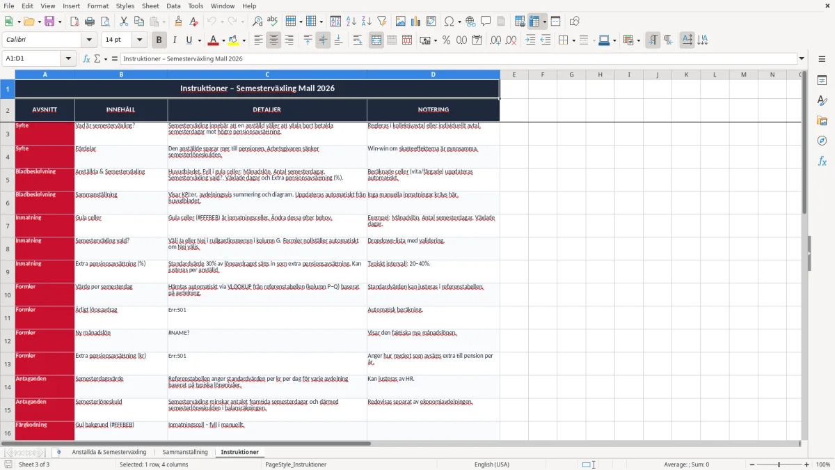Insert an image
This screenshot has width=835, height=470.
401,22
